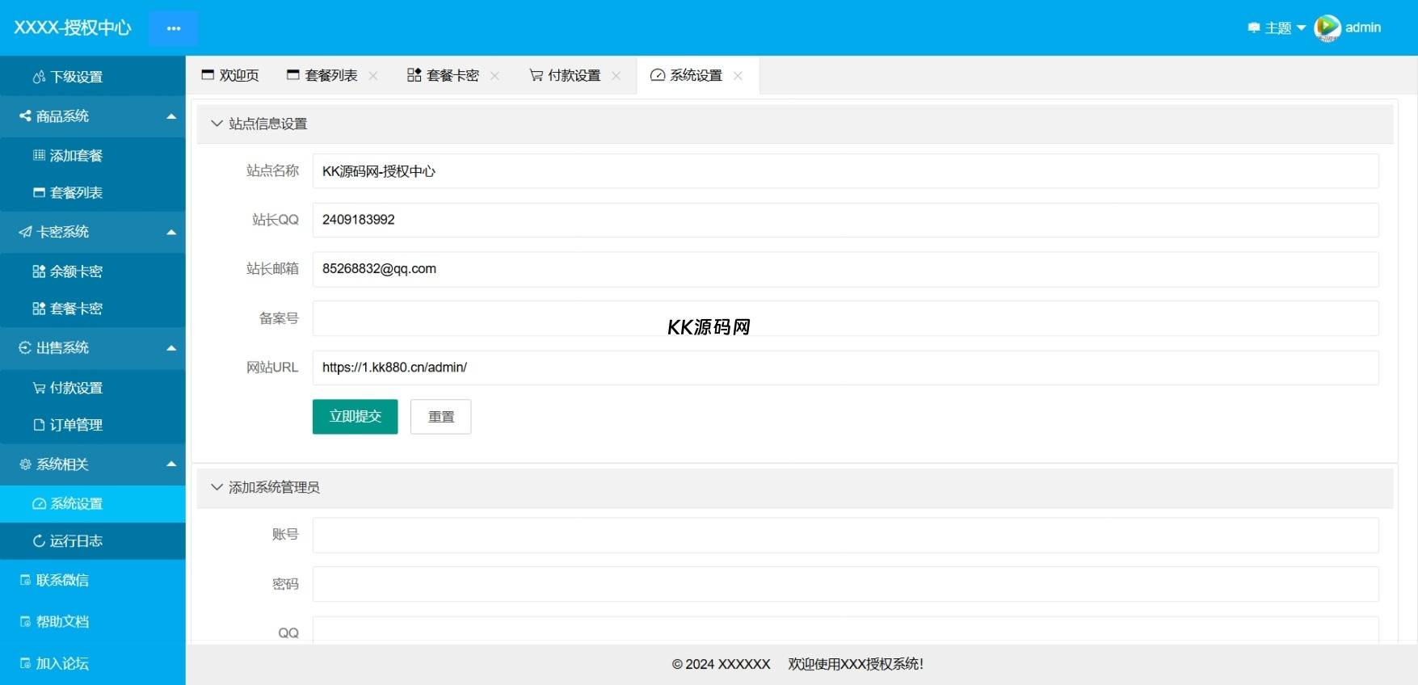Open 余额卡密 in the sidebar

76,271
